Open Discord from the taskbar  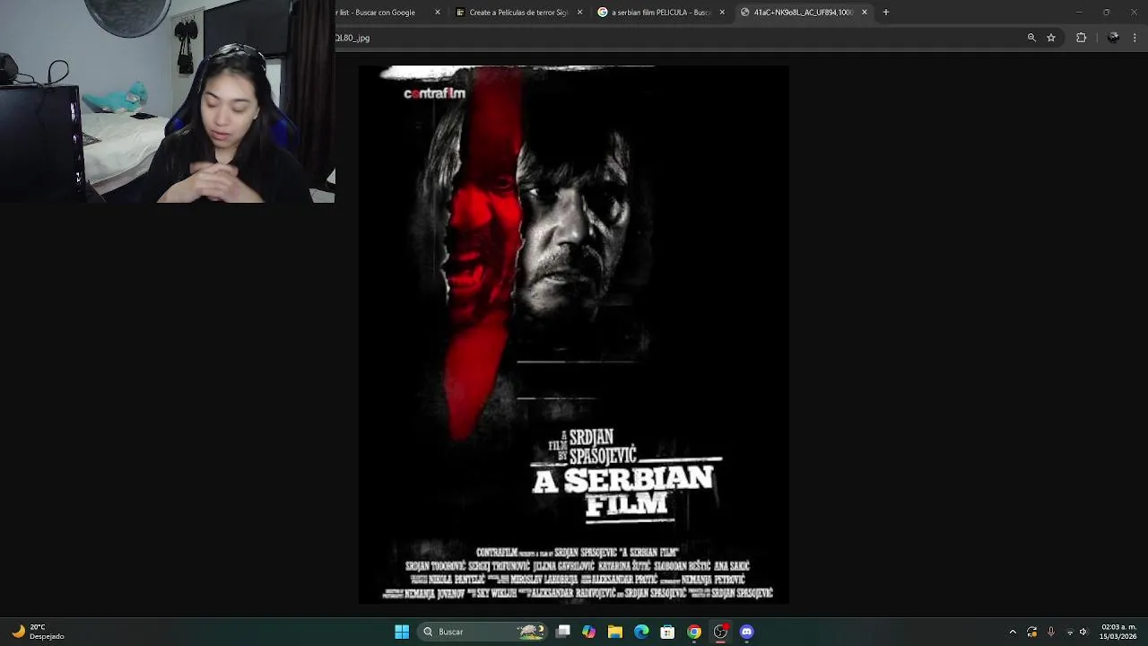point(746,632)
